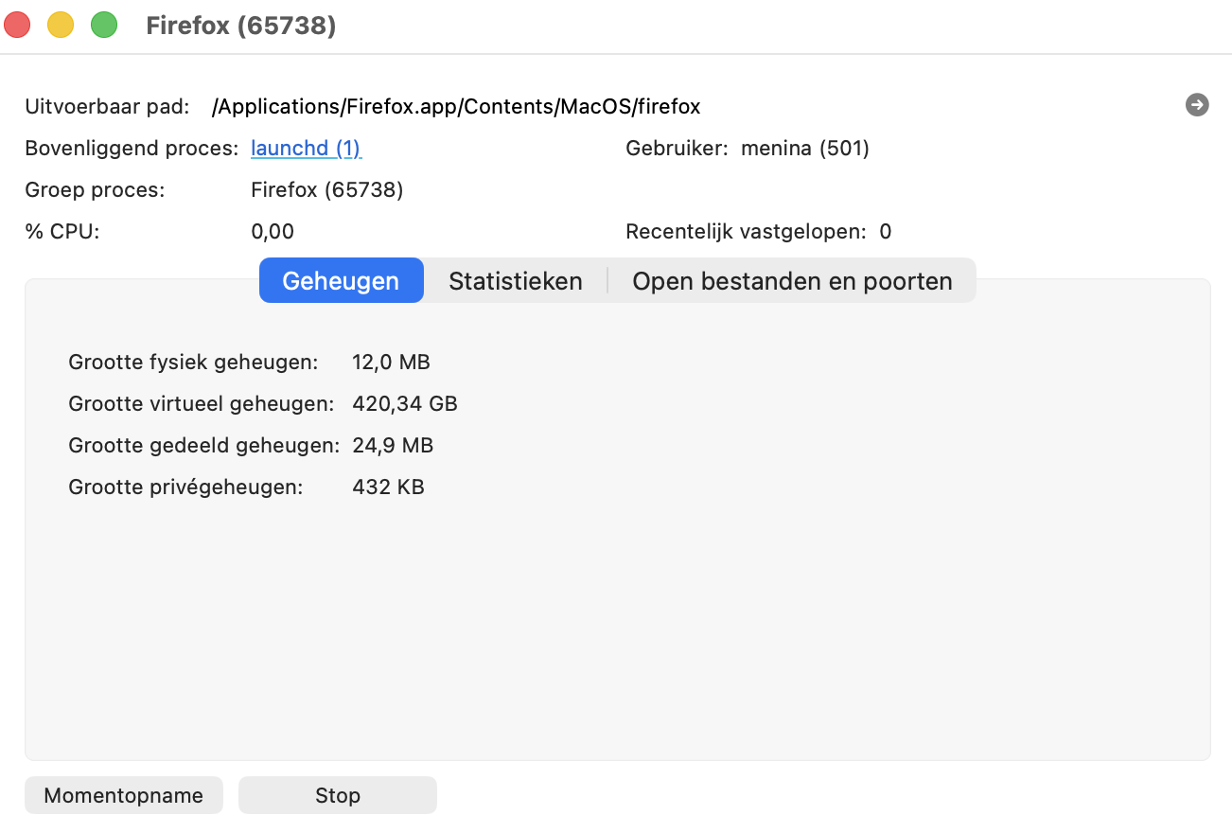Select the 24,9 MB shared memory value
The height and width of the screenshot is (833, 1232).
[x=393, y=446]
